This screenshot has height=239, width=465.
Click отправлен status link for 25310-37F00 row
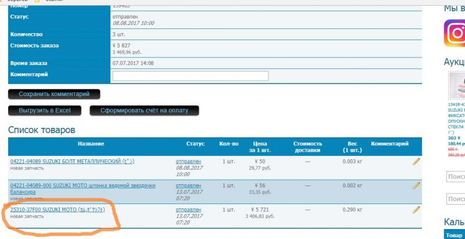pos(188,210)
